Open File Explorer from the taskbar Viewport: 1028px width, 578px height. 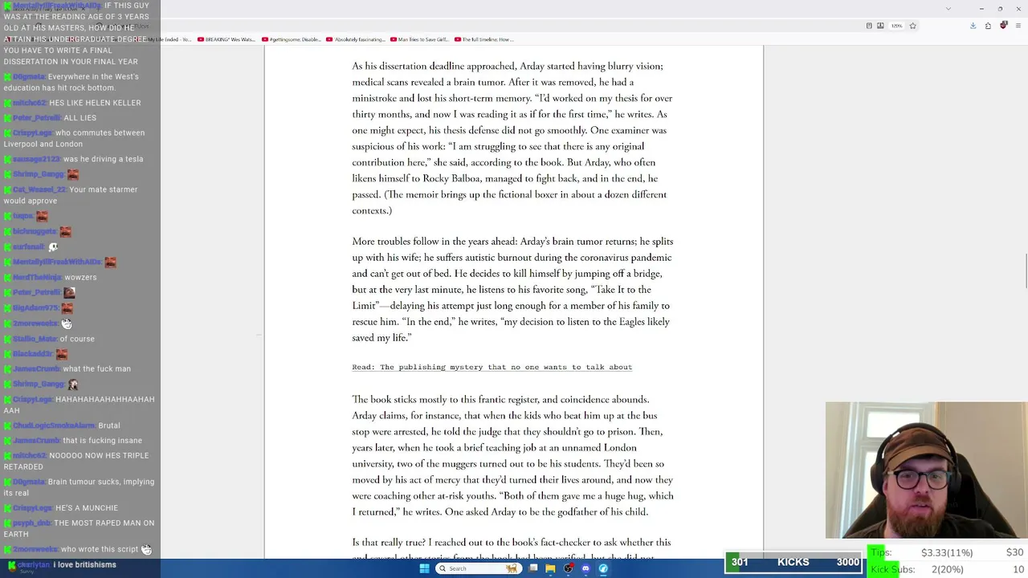pyautogui.click(x=550, y=568)
